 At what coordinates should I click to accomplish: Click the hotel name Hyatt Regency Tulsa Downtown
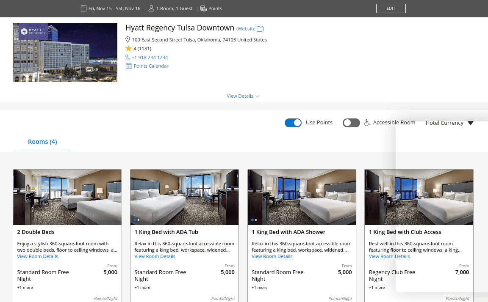tap(180, 28)
